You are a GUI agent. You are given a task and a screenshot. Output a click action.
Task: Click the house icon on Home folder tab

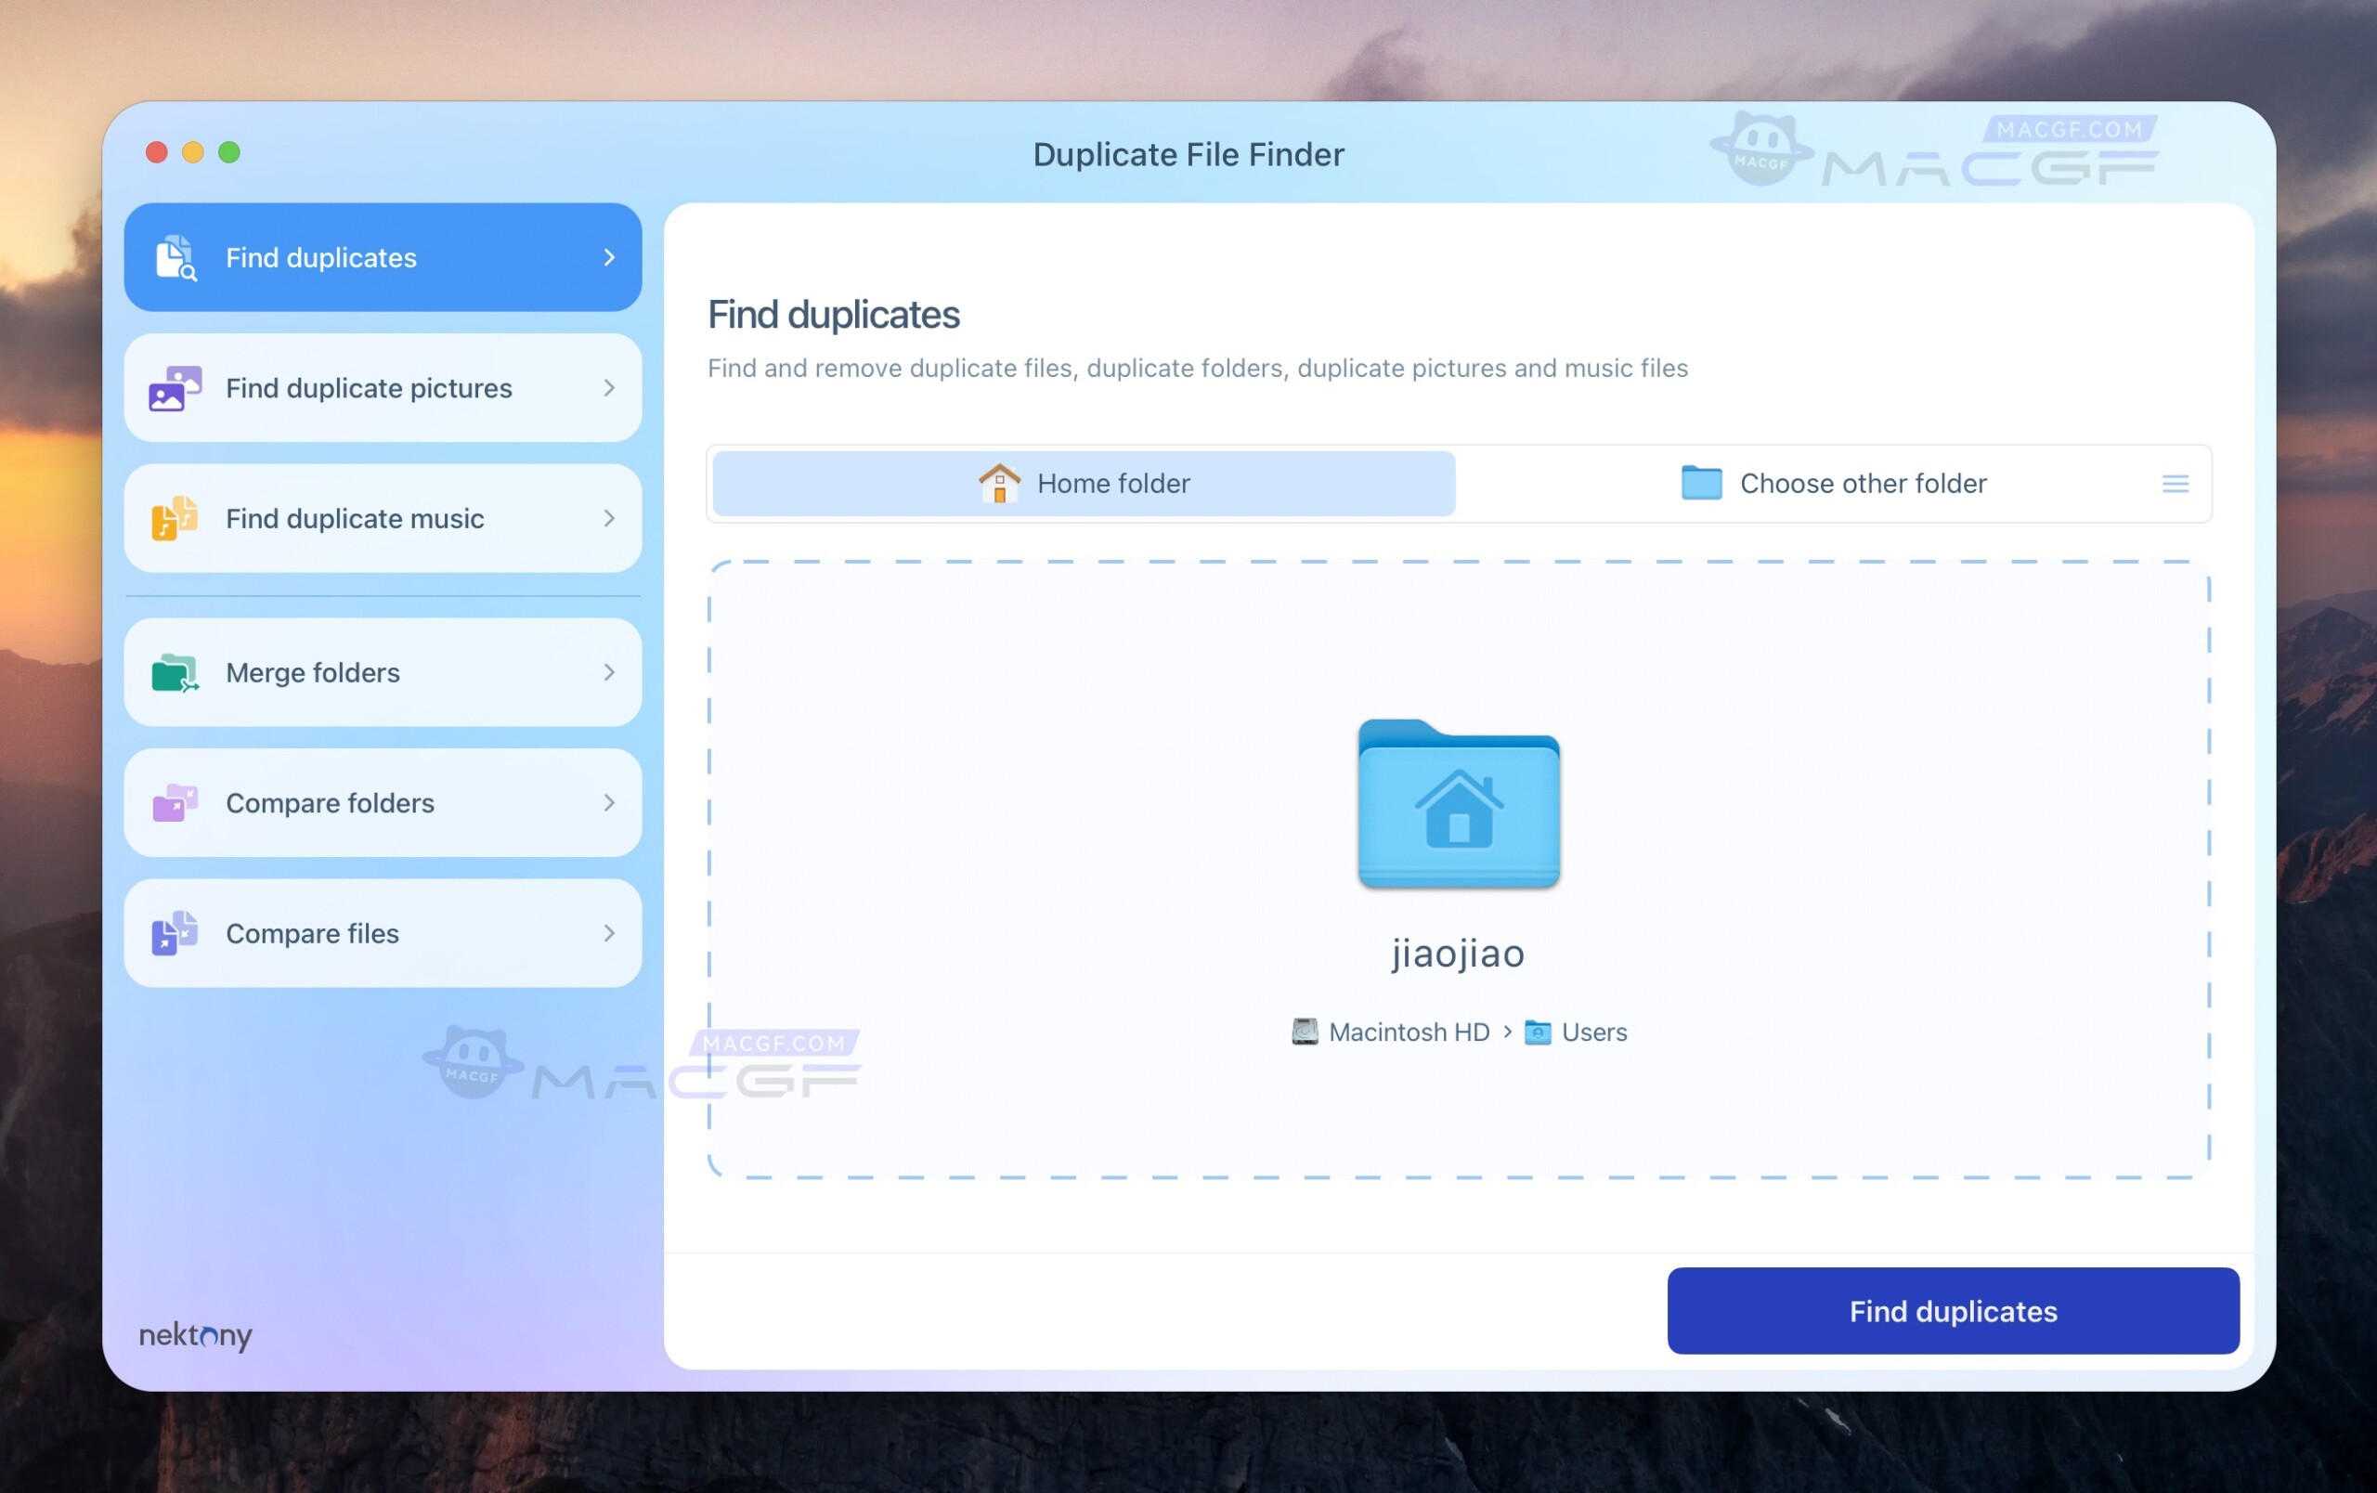(1000, 484)
